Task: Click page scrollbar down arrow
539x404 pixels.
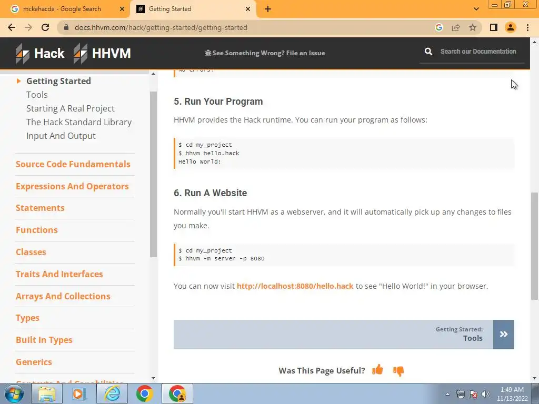Action: pos(534,378)
